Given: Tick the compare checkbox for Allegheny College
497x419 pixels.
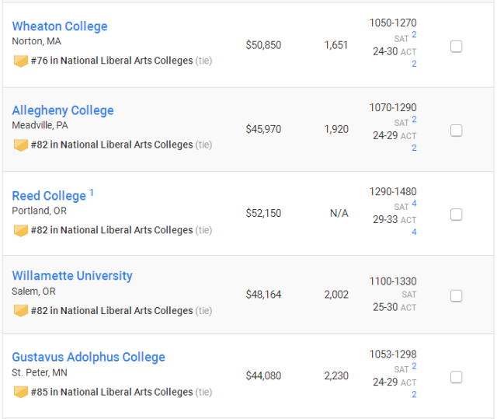Looking at the screenshot, I should (x=456, y=131).
